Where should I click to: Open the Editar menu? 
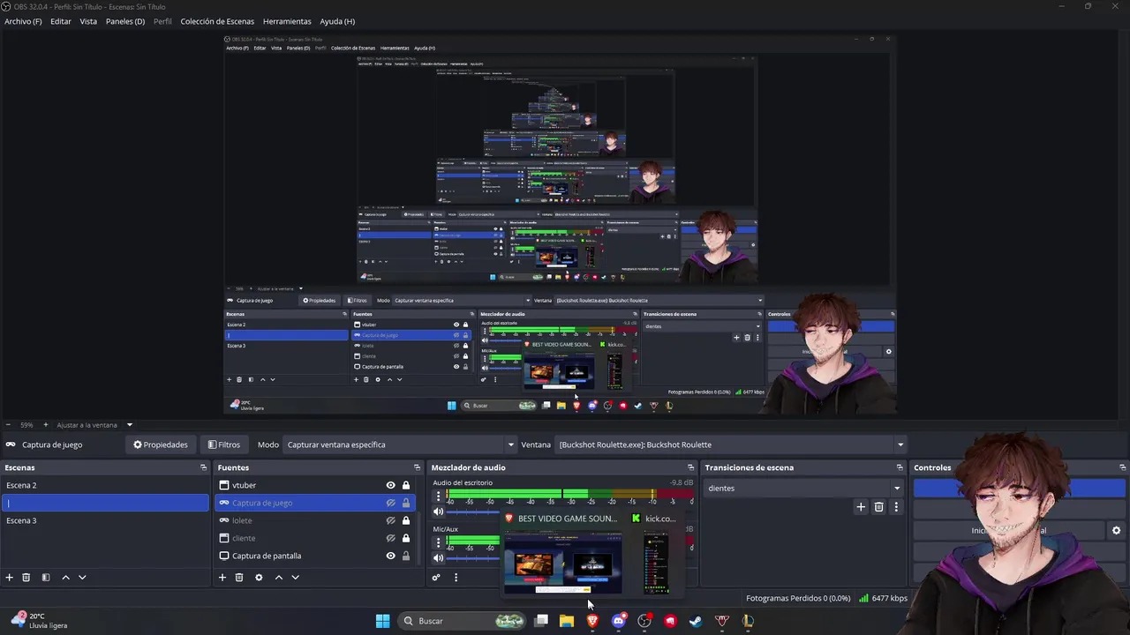(x=61, y=21)
